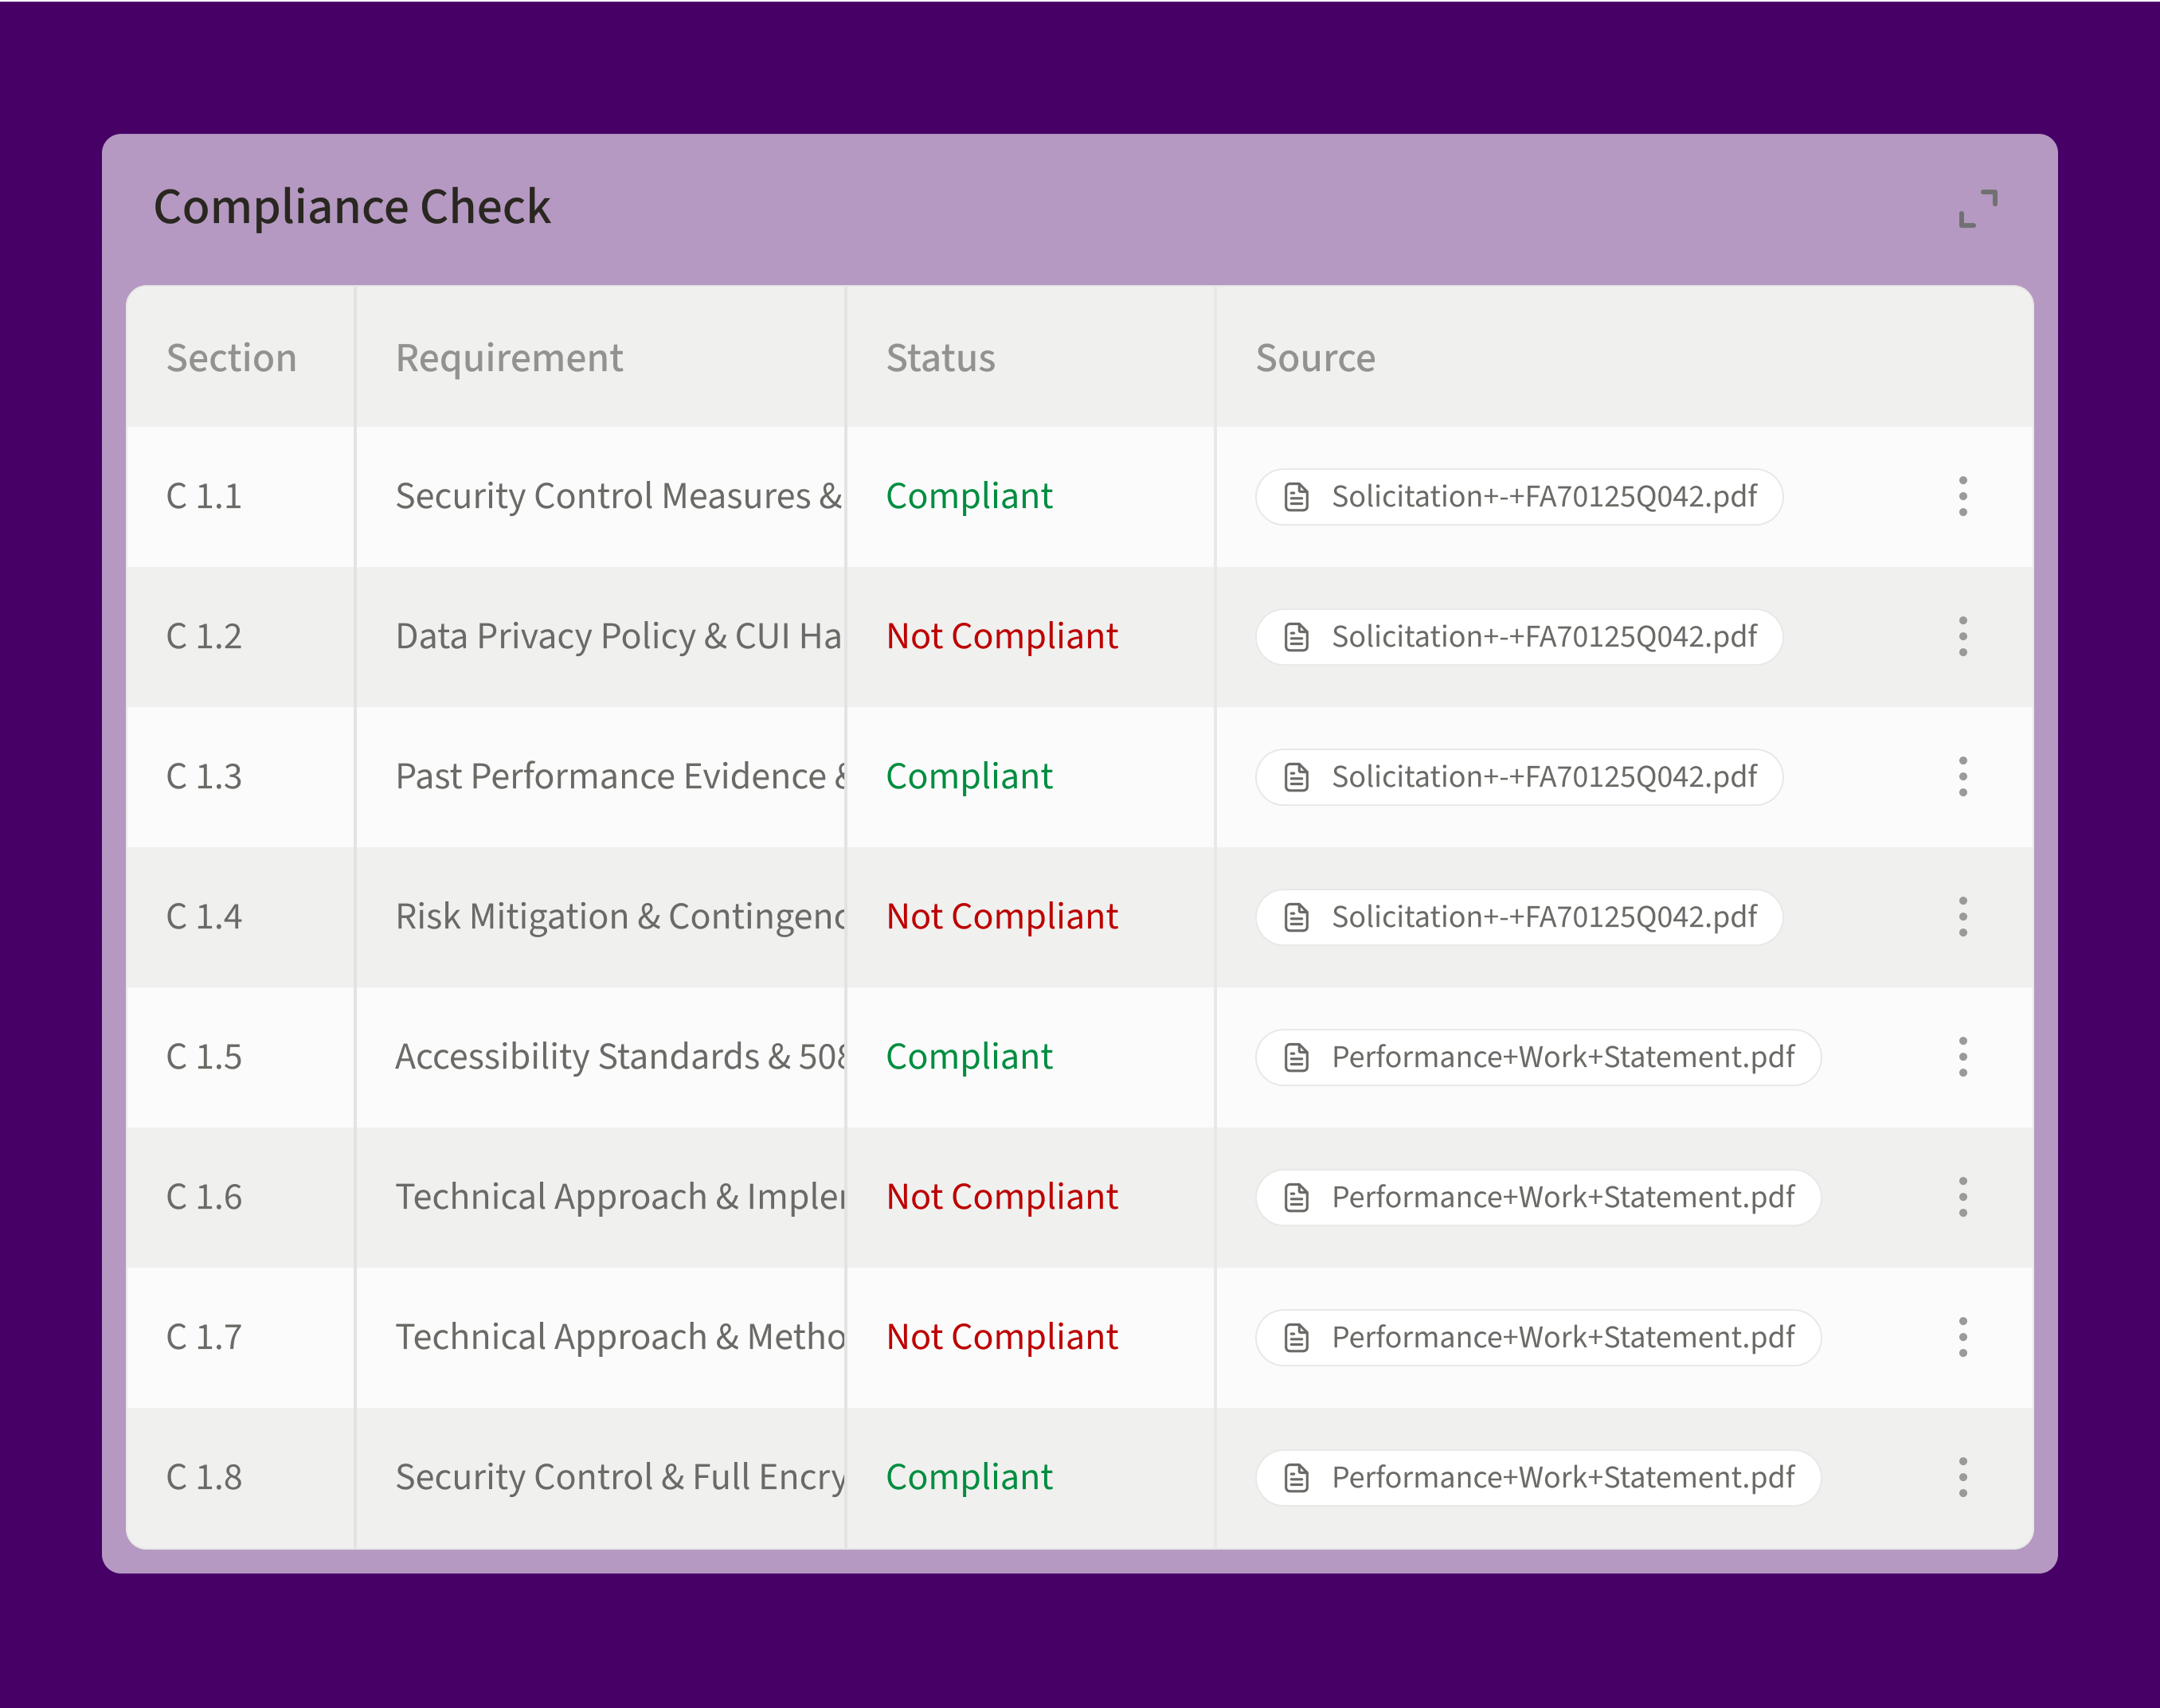
Task: Click the Status column header
Action: (940, 358)
